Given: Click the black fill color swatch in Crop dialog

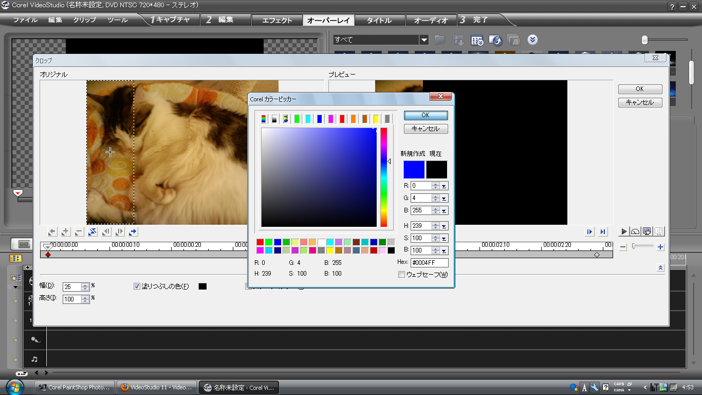Looking at the screenshot, I should pyautogui.click(x=202, y=286).
